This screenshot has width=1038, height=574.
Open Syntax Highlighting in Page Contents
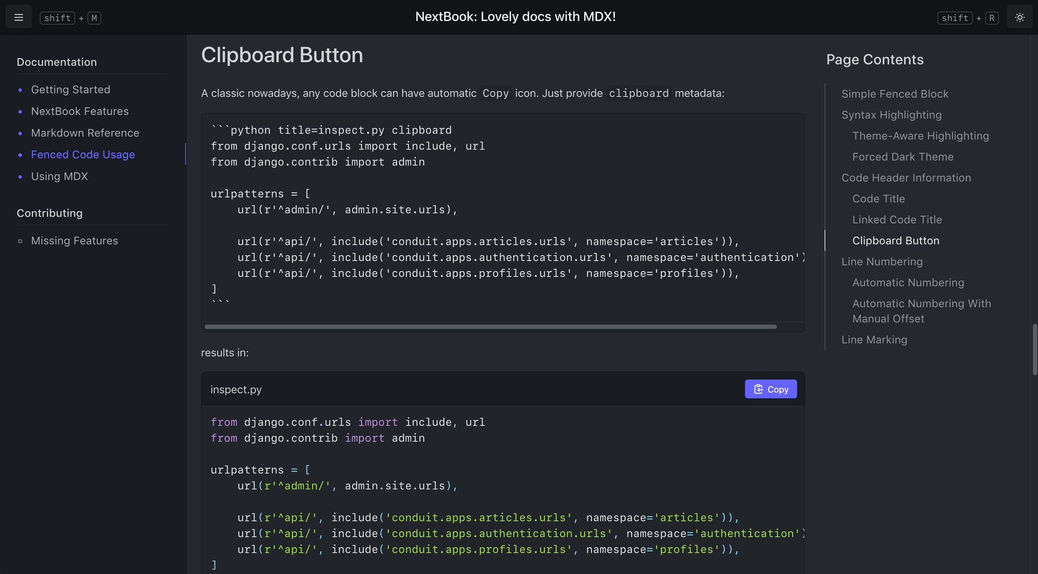point(892,115)
